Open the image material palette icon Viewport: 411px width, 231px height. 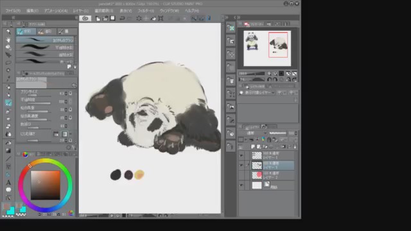(x=231, y=107)
